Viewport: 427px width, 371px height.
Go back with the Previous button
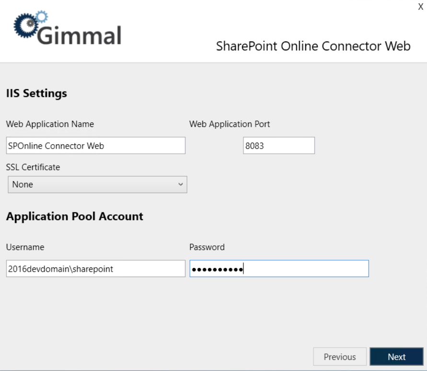pos(339,357)
